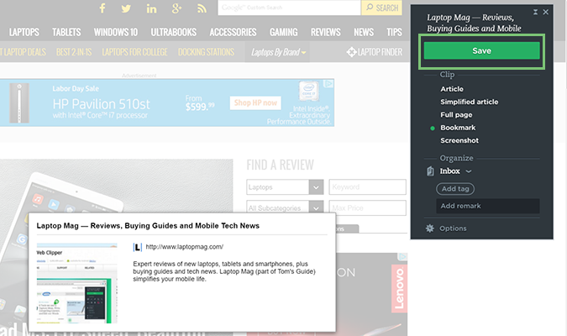Click the ad choices icon on HP banner
567x336 pixels.
point(328,83)
